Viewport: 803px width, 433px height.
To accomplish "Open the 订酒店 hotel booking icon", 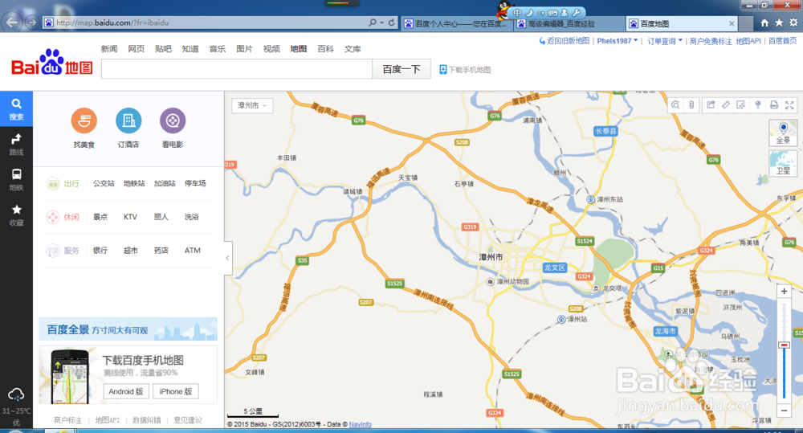I will (x=128, y=121).
